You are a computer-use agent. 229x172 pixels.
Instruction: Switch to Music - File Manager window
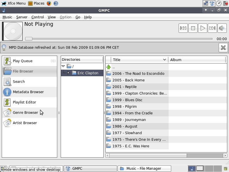click(144, 169)
